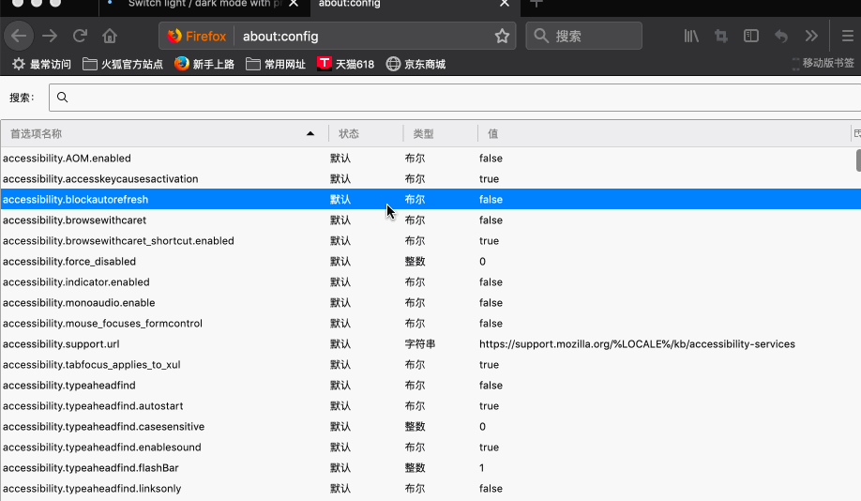This screenshot has height=501, width=861.
Task: Open a new tab with plus button
Action: click(x=536, y=4)
